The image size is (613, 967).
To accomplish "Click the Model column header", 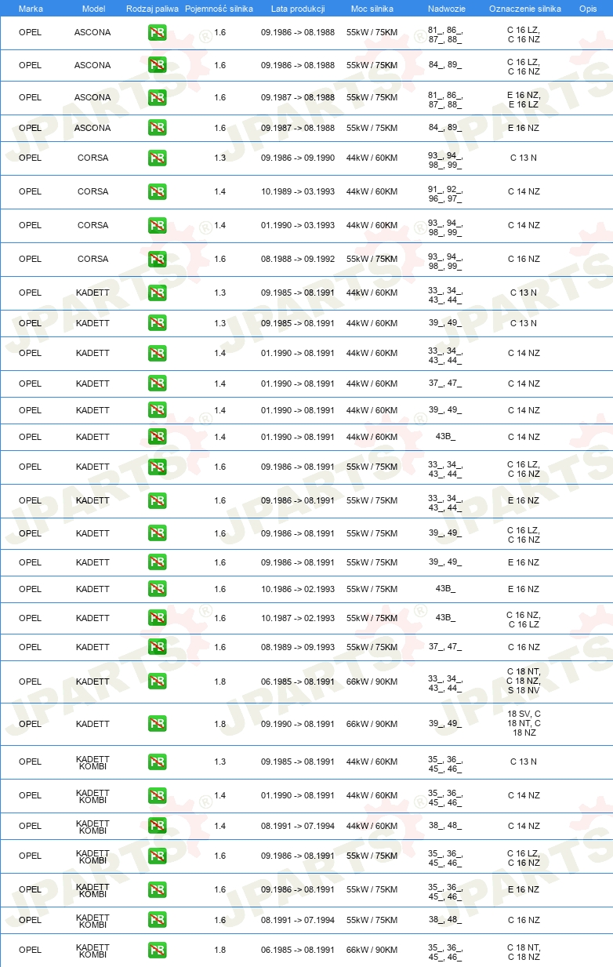I will pyautogui.click(x=93, y=9).
